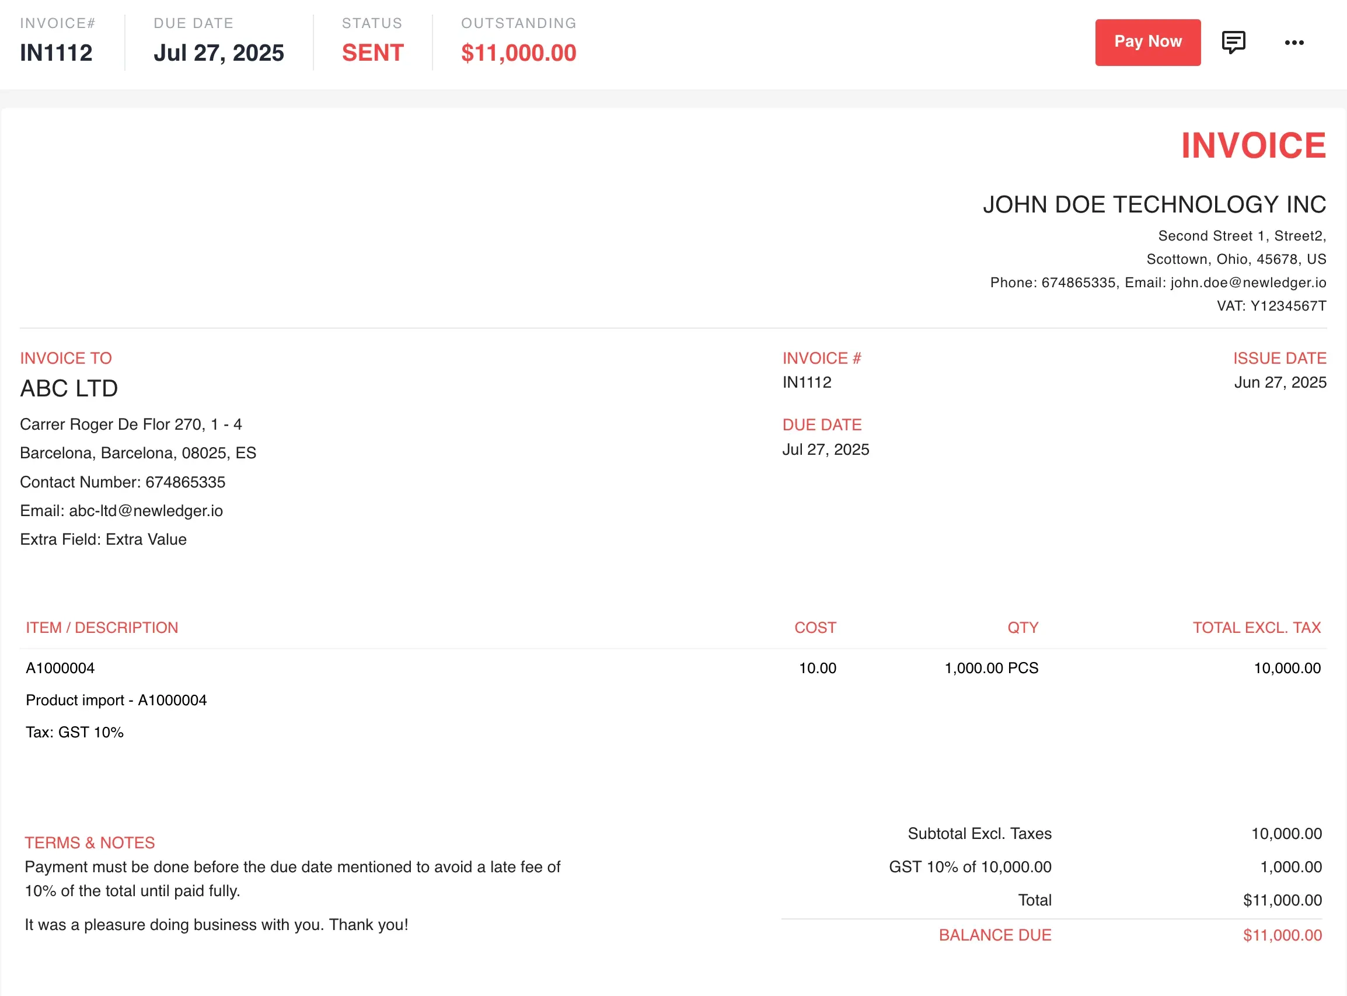This screenshot has width=1347, height=996.
Task: Select the outstanding amount $11,000.00
Action: [518, 53]
